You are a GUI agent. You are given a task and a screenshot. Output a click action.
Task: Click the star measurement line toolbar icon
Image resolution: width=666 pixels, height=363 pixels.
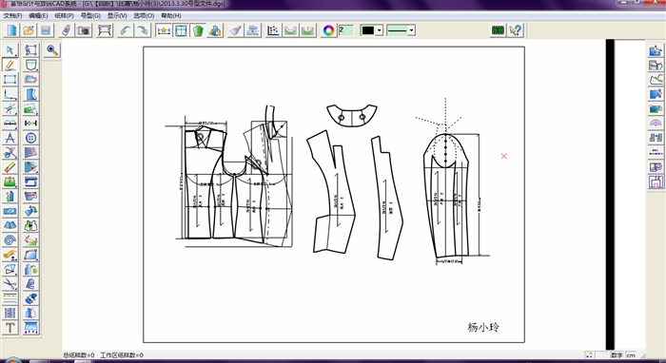[x=164, y=30]
